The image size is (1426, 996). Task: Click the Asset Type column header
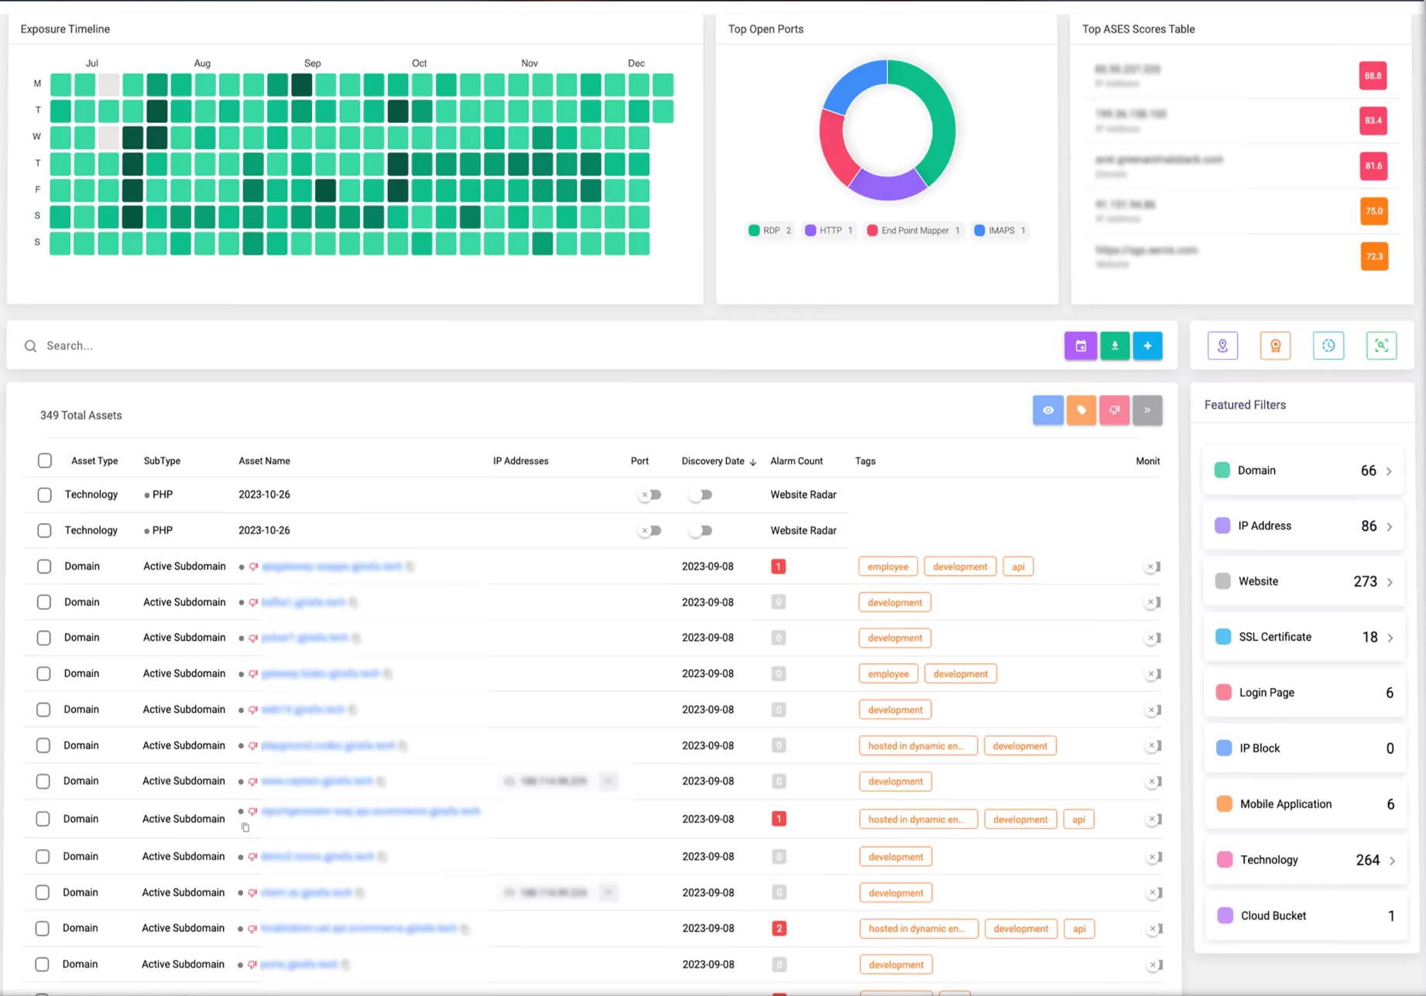[x=94, y=460]
